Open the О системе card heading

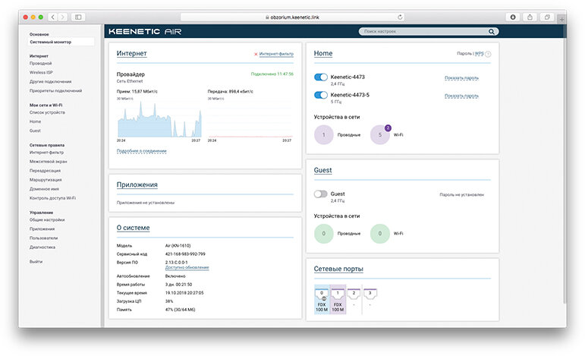134,228
